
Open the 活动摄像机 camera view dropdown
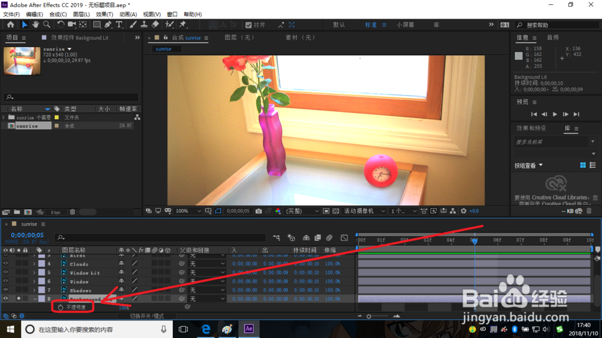364,211
